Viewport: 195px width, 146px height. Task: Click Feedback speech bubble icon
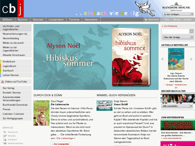(5, 140)
